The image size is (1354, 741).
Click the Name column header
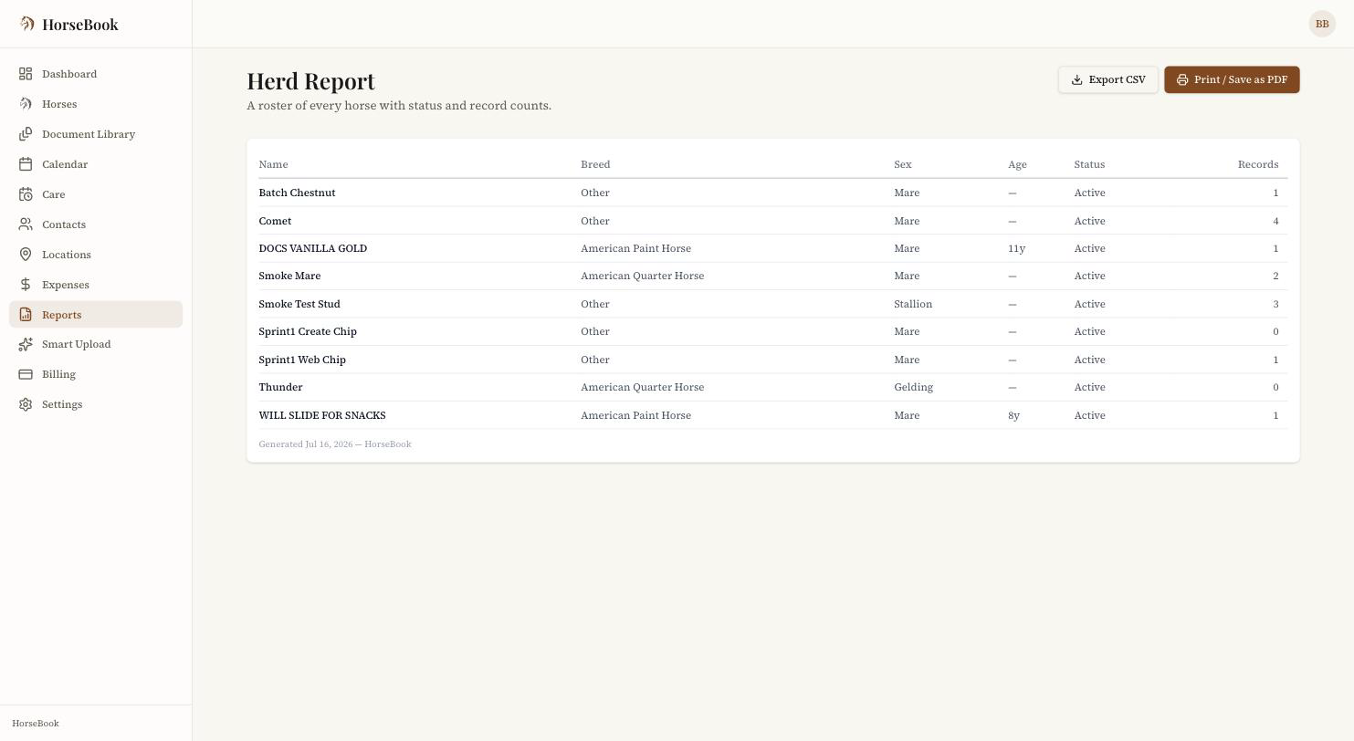click(273, 164)
